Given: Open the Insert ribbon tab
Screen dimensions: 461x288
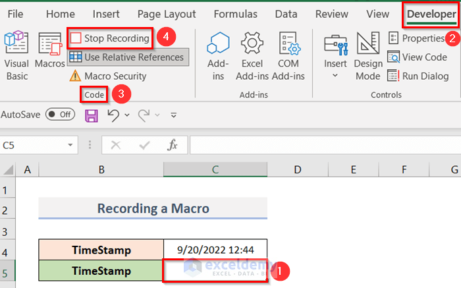Looking at the screenshot, I should [x=106, y=14].
